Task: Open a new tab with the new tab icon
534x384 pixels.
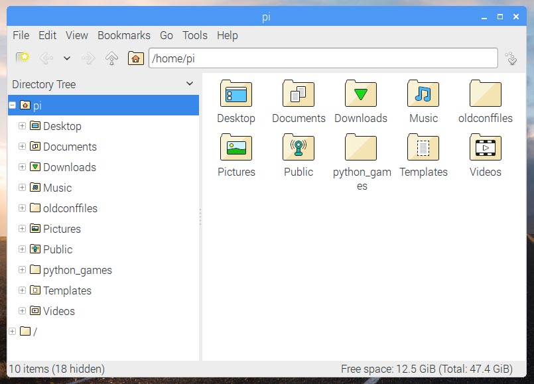Action: click(22, 58)
